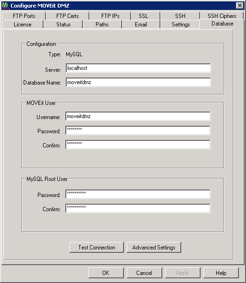This screenshot has height=283, width=246.
Task: Open Help for this dialog
Action: (x=221, y=273)
